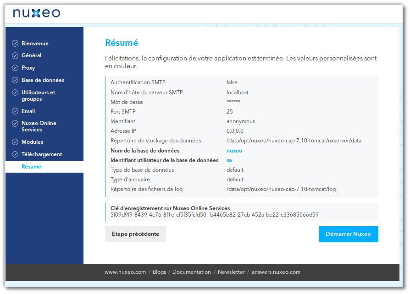Click the Authentification SMTP value 'false'
The image size is (410, 294).
pos(232,82)
